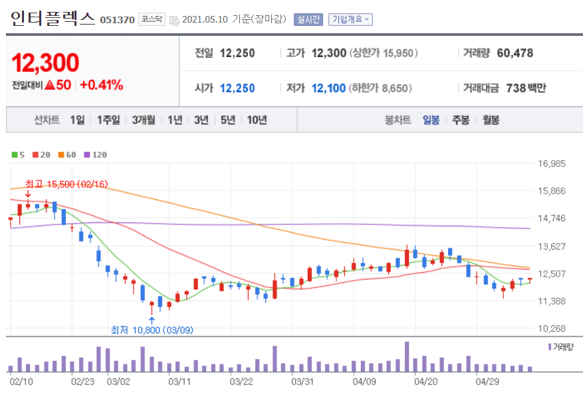Click the 코스닥 market badge

point(152,19)
